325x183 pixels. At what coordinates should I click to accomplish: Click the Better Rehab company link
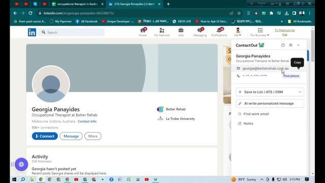(172, 109)
